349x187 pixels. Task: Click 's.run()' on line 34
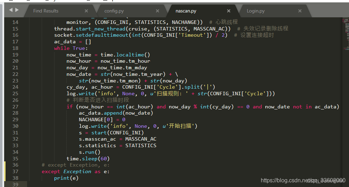pos(90,152)
